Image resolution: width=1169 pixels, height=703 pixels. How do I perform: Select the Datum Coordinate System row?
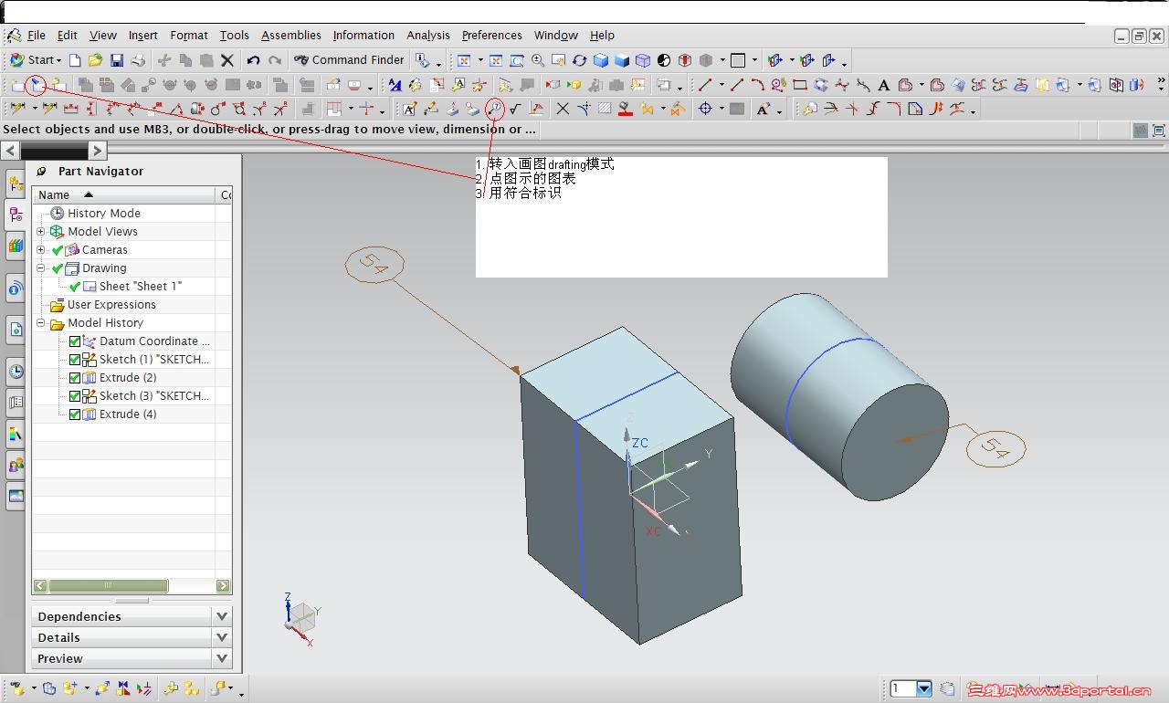pos(154,341)
